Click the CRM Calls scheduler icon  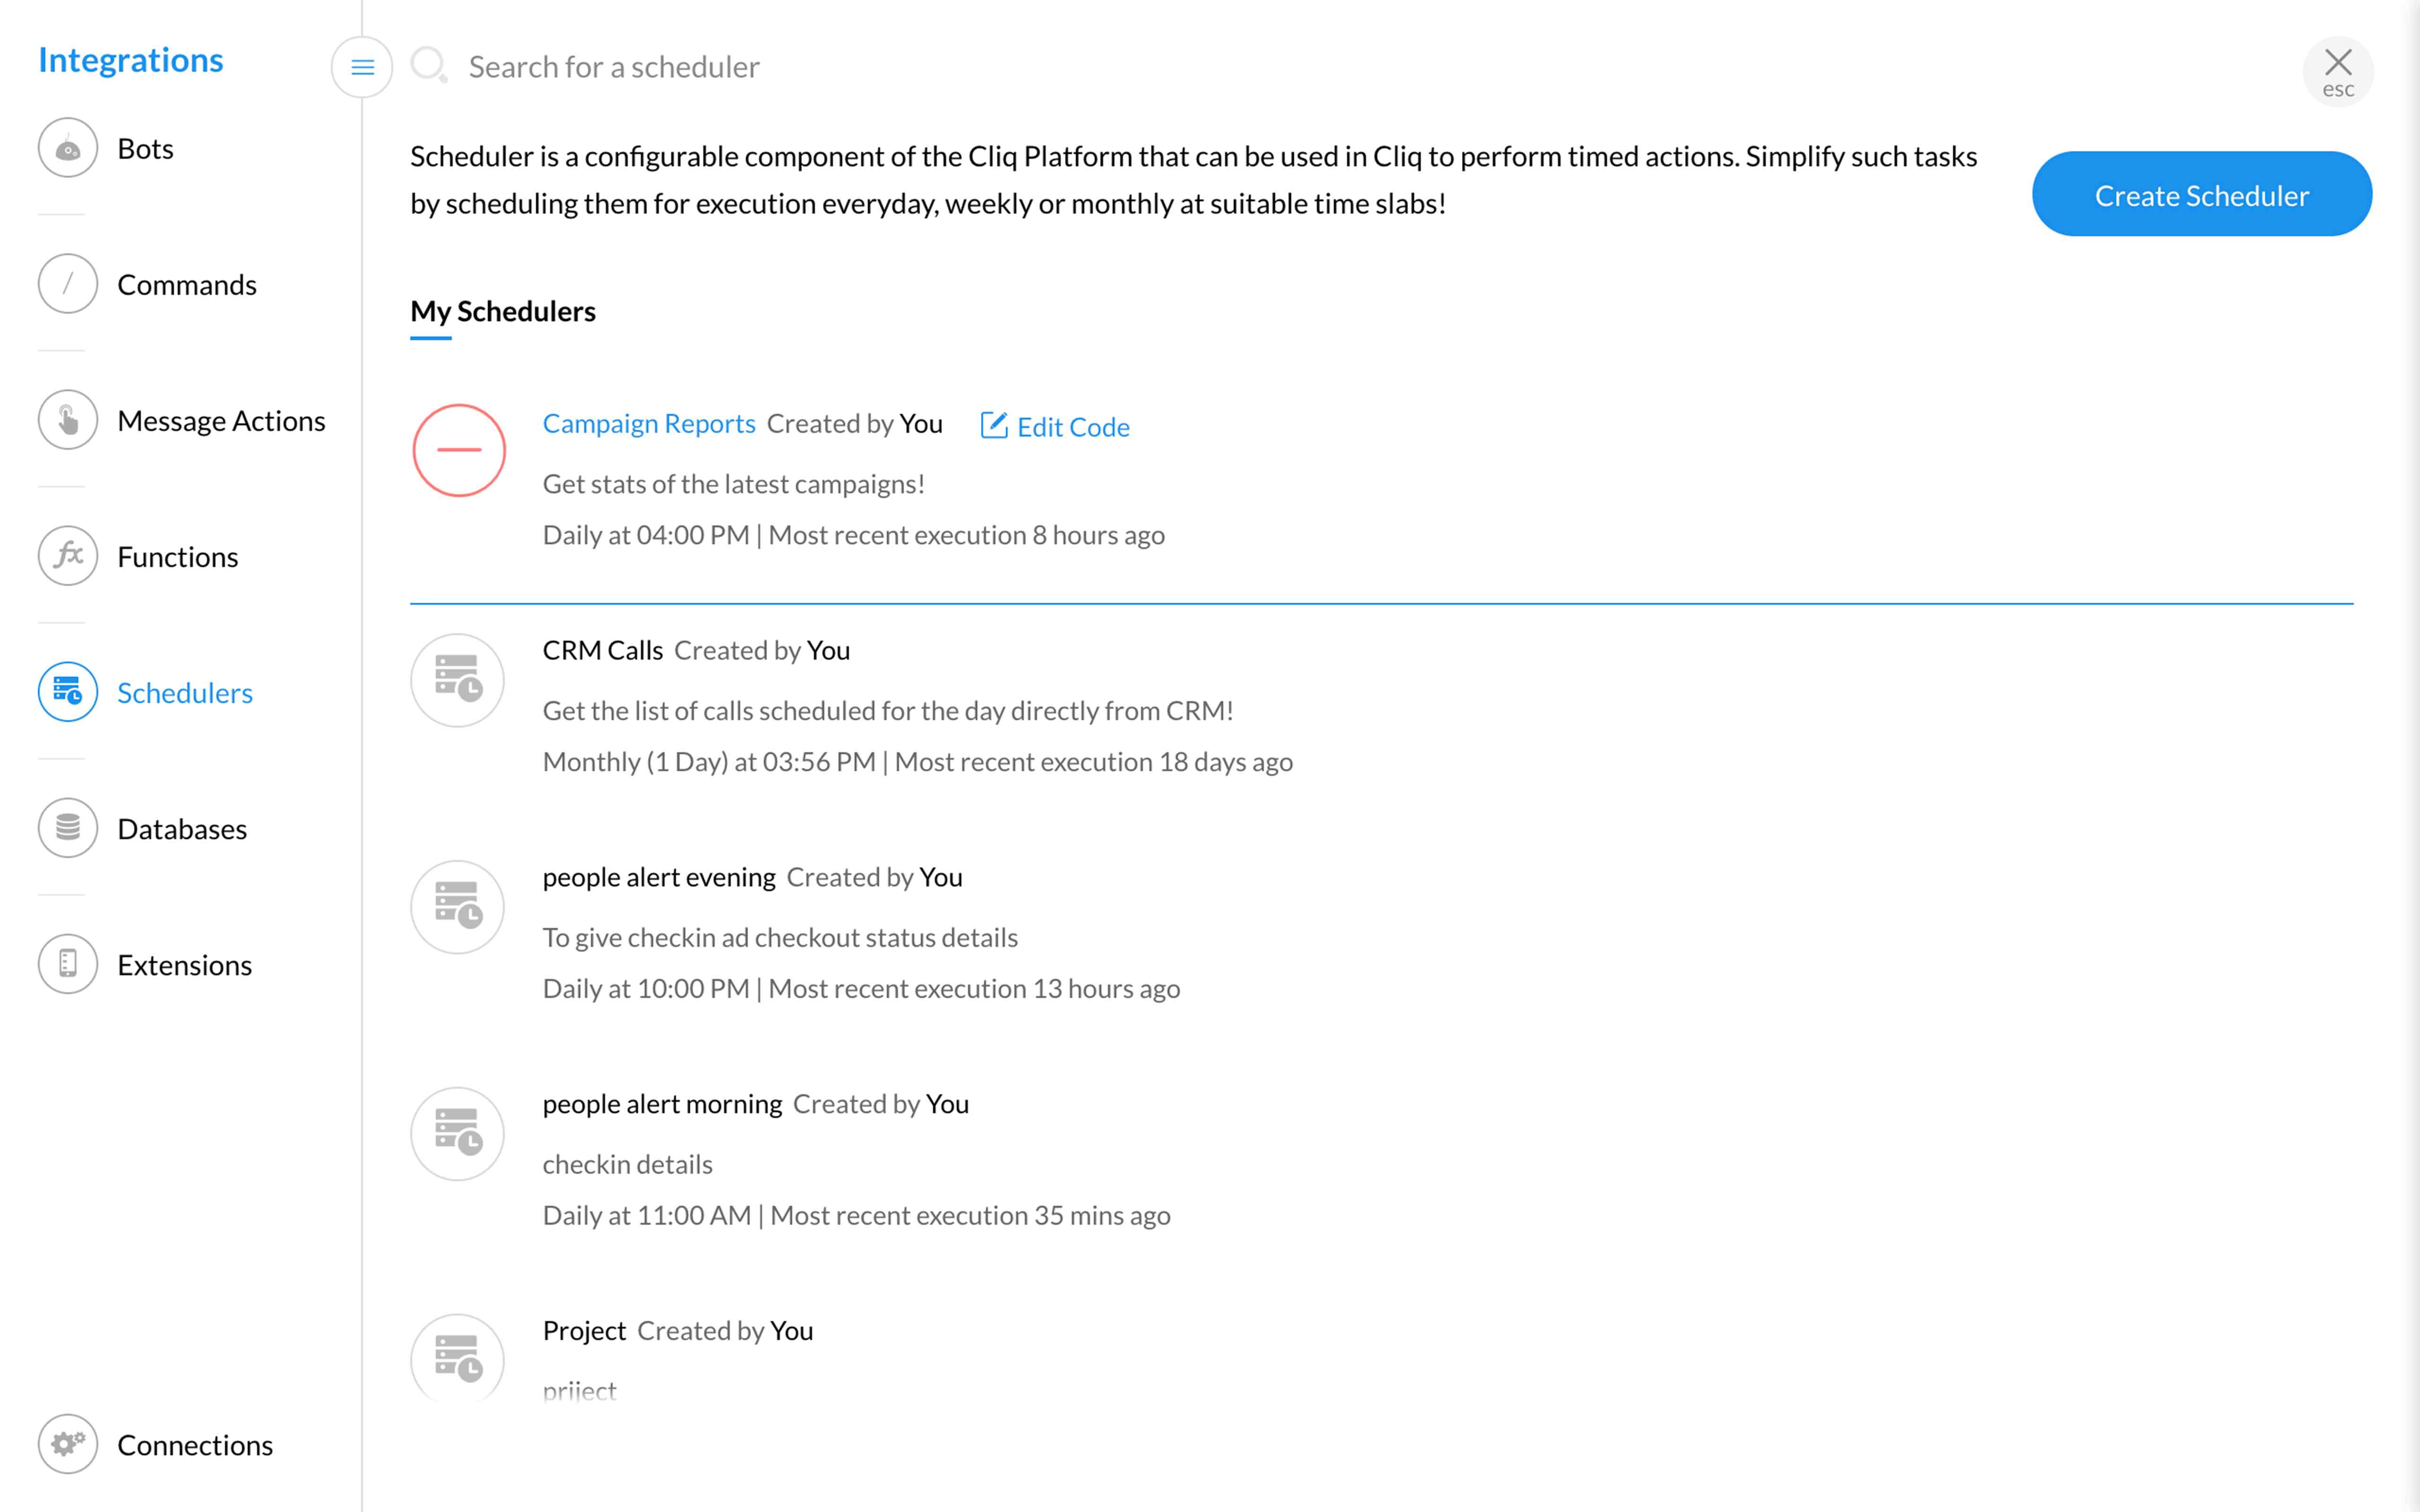tap(456, 680)
